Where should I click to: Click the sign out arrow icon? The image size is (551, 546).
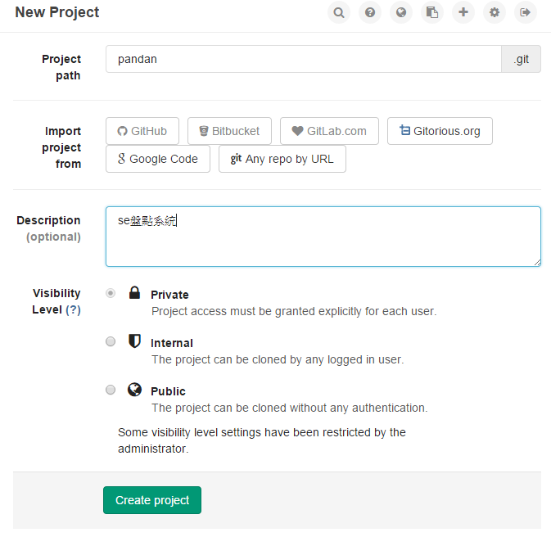coord(526,12)
